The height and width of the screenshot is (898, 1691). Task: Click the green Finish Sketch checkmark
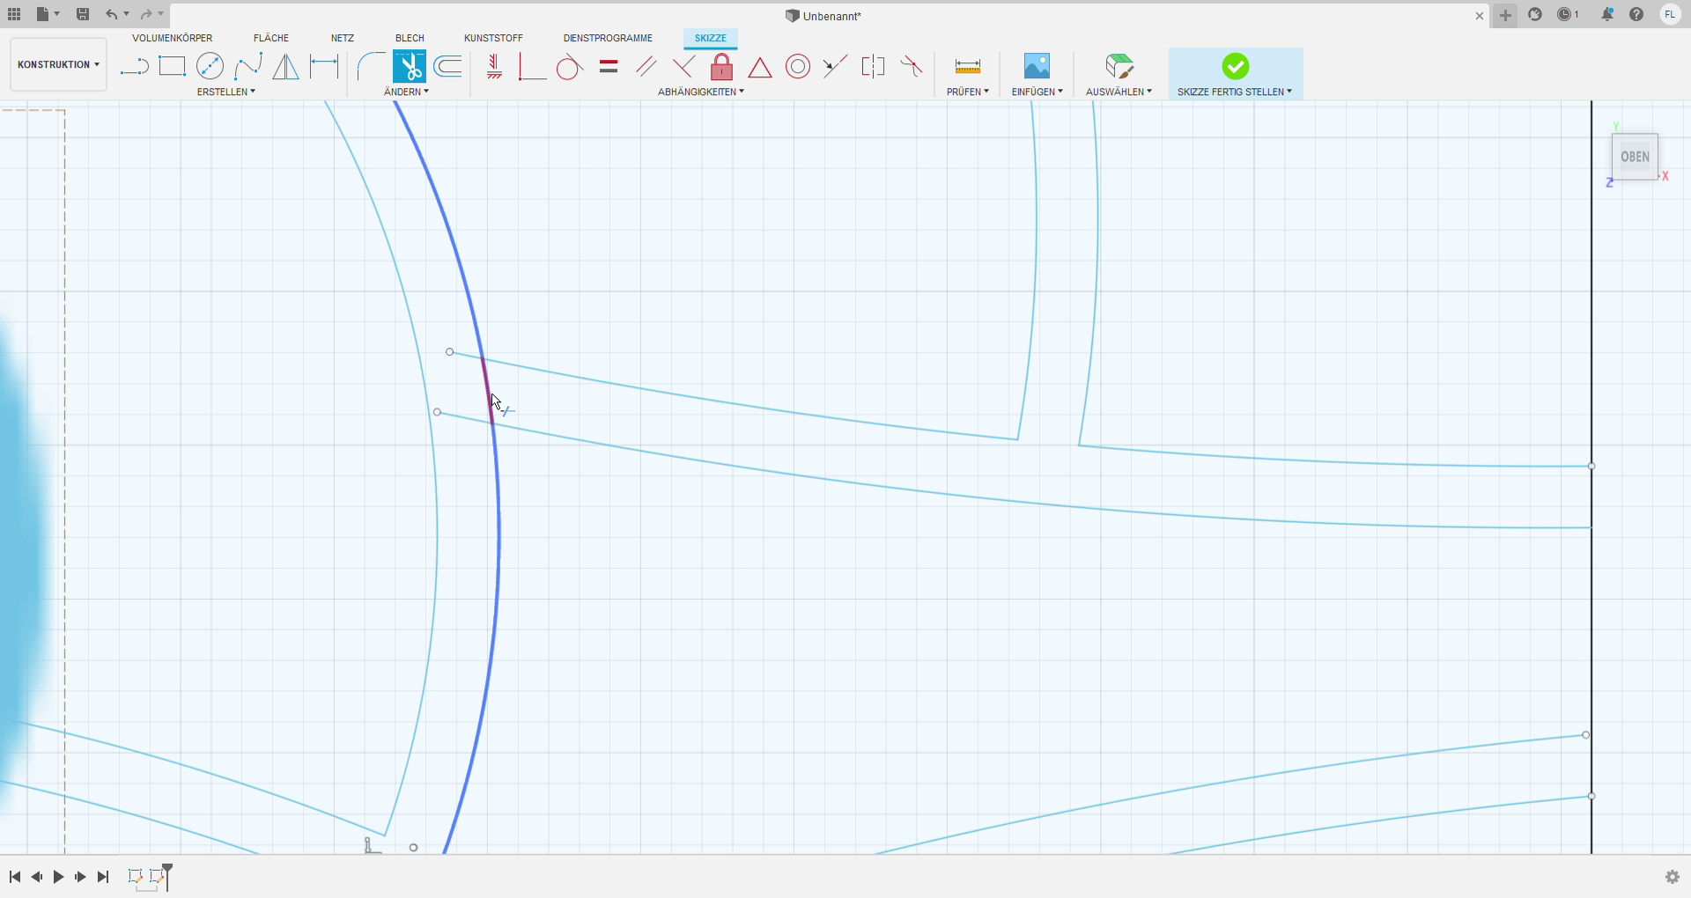[x=1235, y=66]
